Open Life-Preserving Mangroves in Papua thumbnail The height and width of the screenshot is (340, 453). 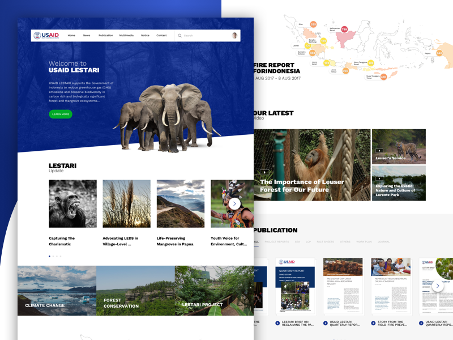[181, 203]
